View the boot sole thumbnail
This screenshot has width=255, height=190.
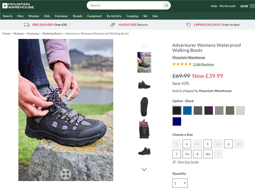(144, 106)
